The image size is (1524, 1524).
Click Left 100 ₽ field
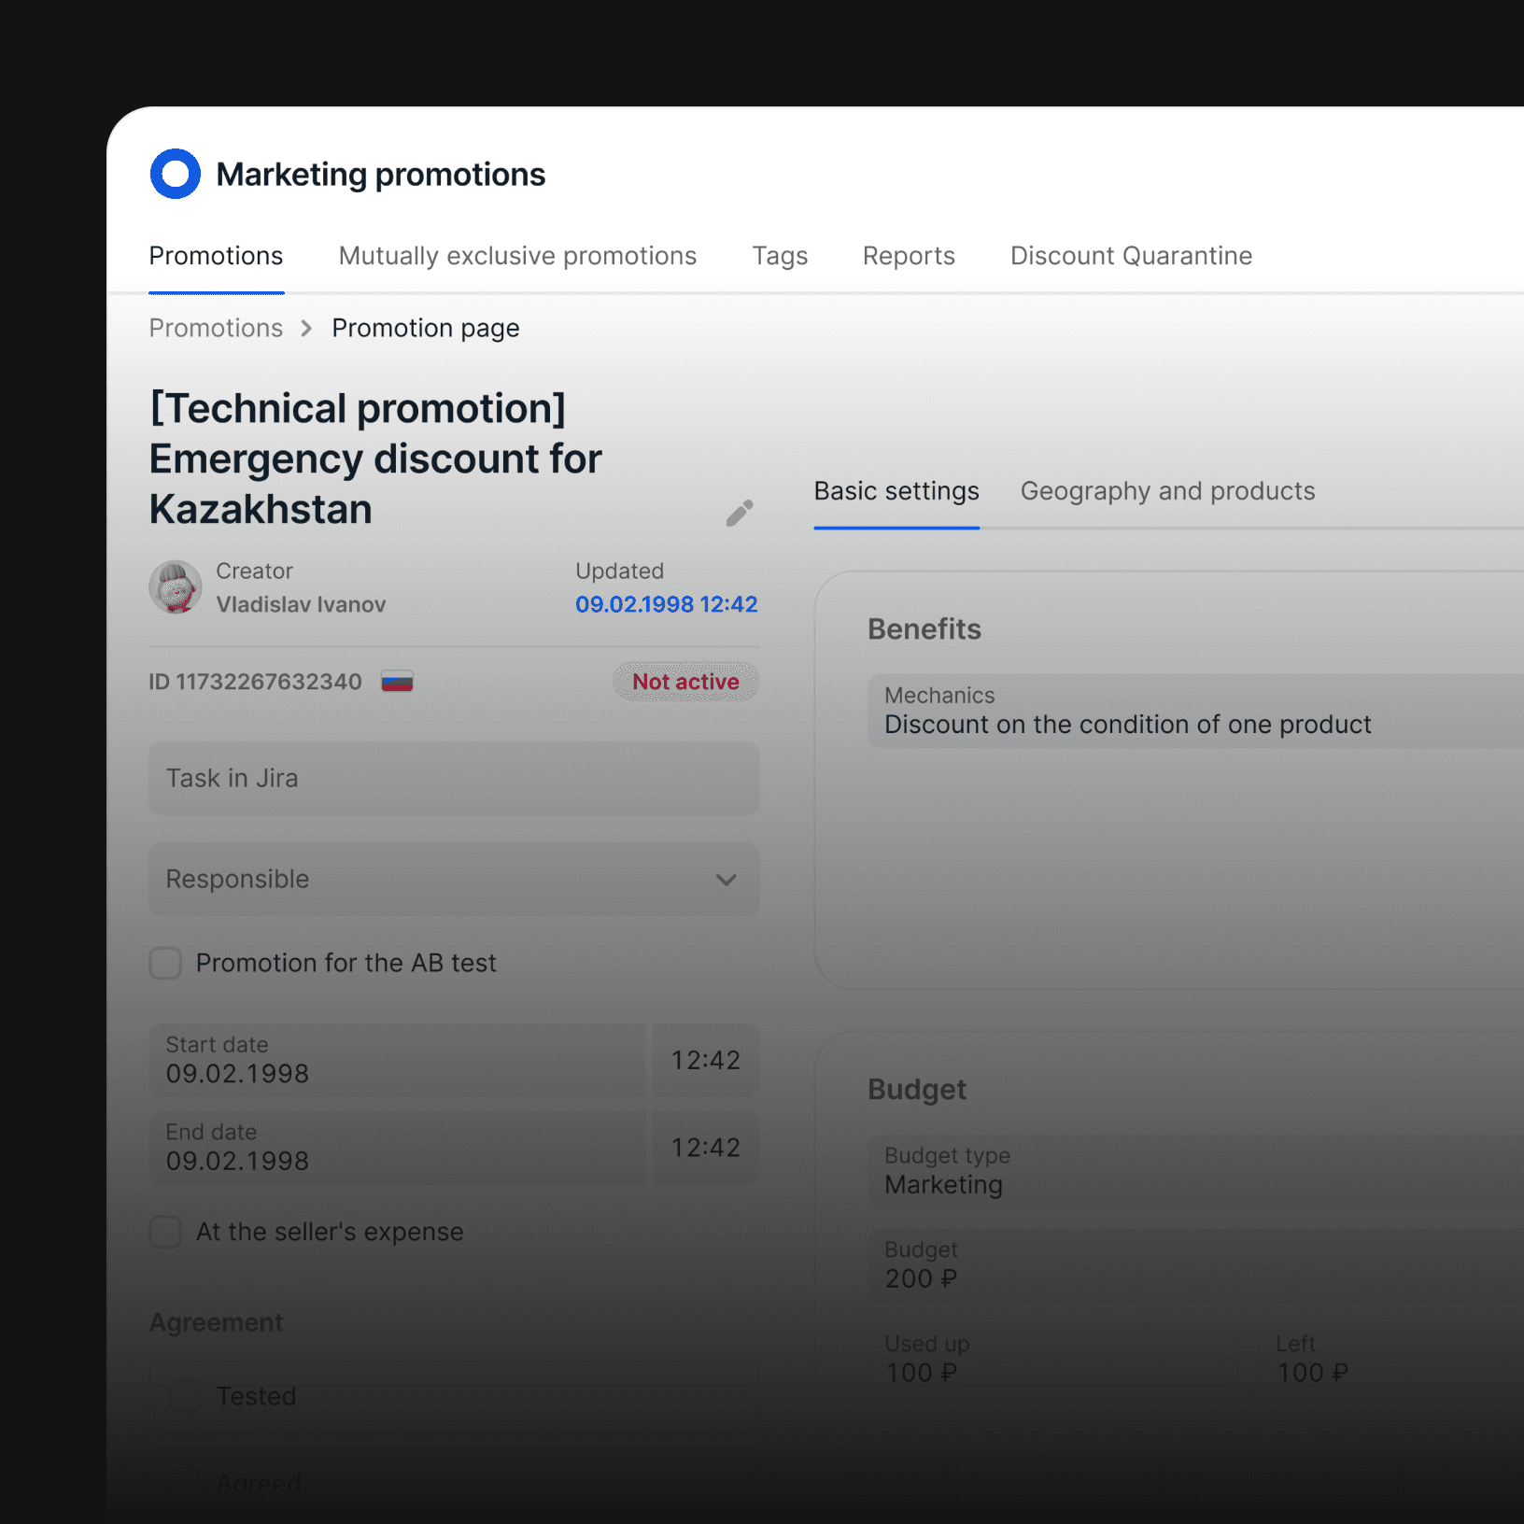click(x=1391, y=1360)
